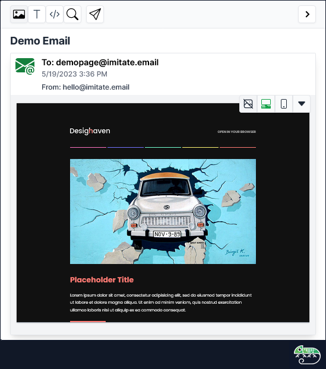326x369 pixels.
Task: Switch to desktop preview mode
Action: point(266,104)
